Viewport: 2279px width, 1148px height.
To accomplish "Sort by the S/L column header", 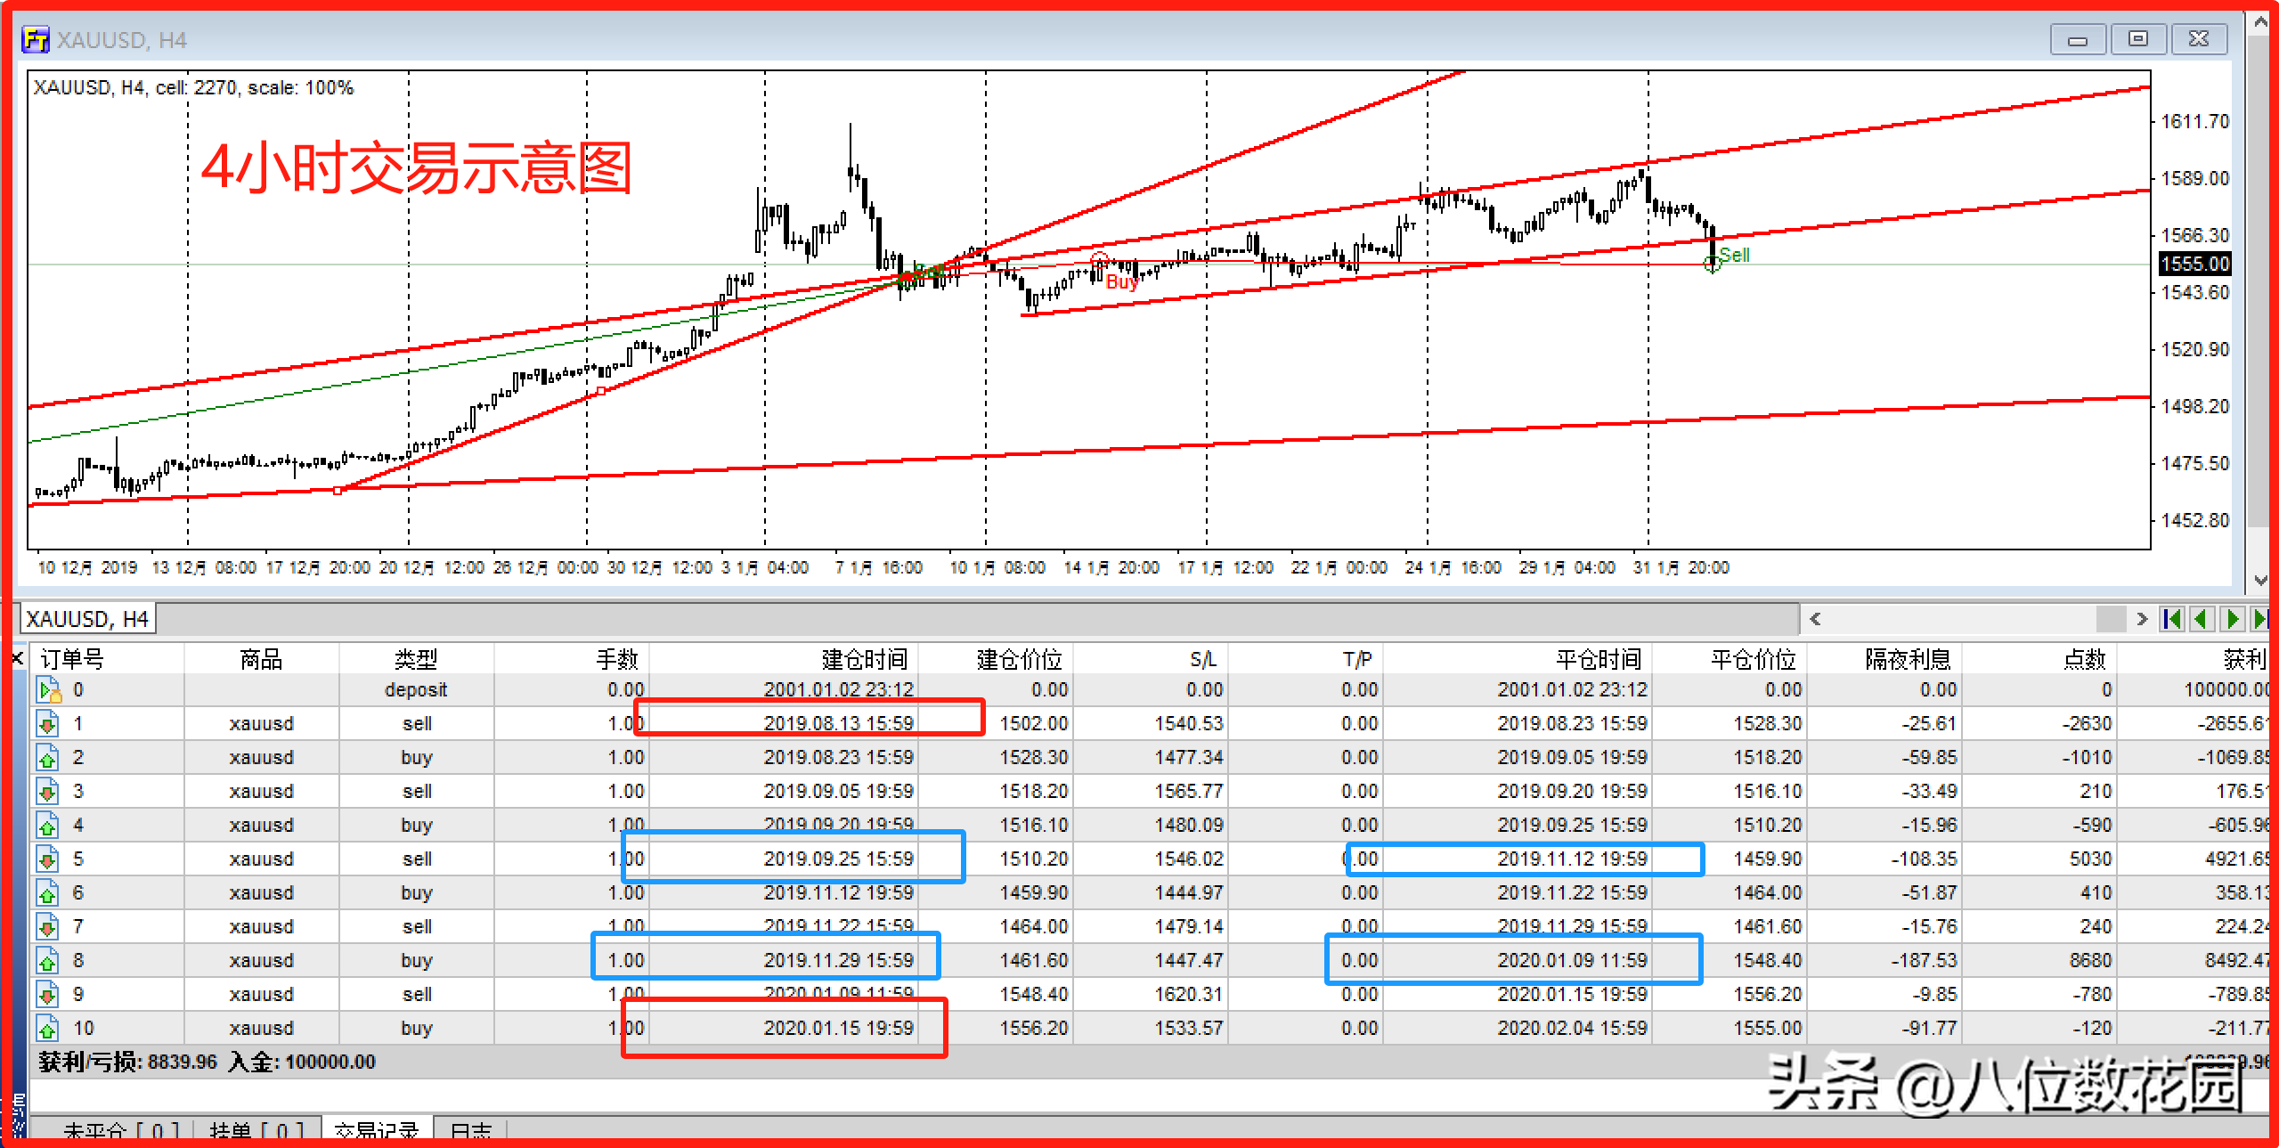I will pos(1151,659).
